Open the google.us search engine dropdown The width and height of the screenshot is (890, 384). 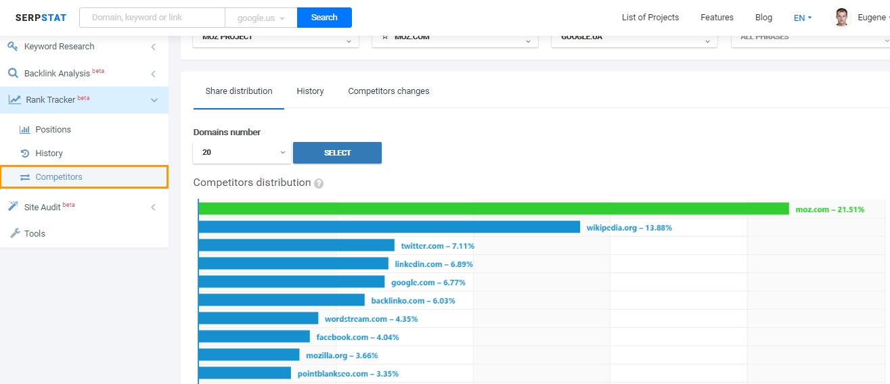point(261,18)
